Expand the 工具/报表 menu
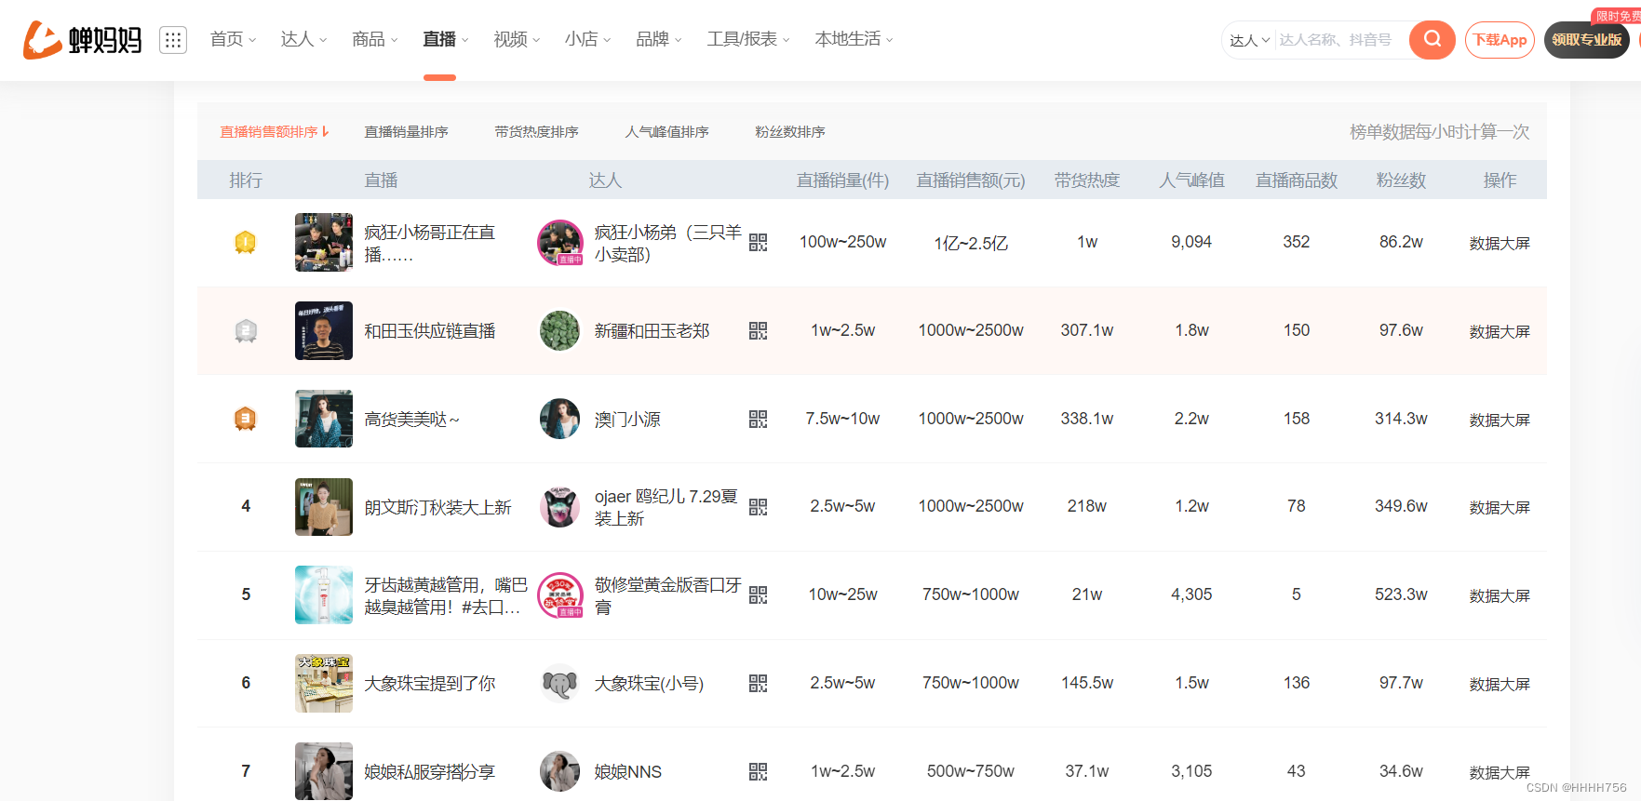 (748, 39)
